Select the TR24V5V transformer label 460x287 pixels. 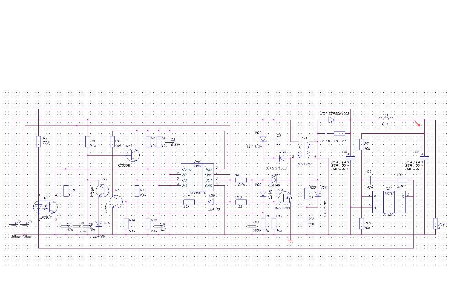click(x=304, y=164)
